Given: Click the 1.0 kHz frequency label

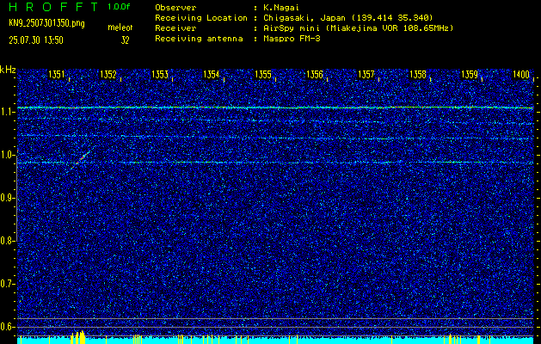Looking at the screenshot, I should click(x=8, y=156).
